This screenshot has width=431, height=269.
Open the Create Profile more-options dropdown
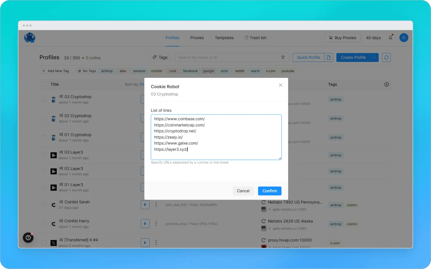point(374,57)
